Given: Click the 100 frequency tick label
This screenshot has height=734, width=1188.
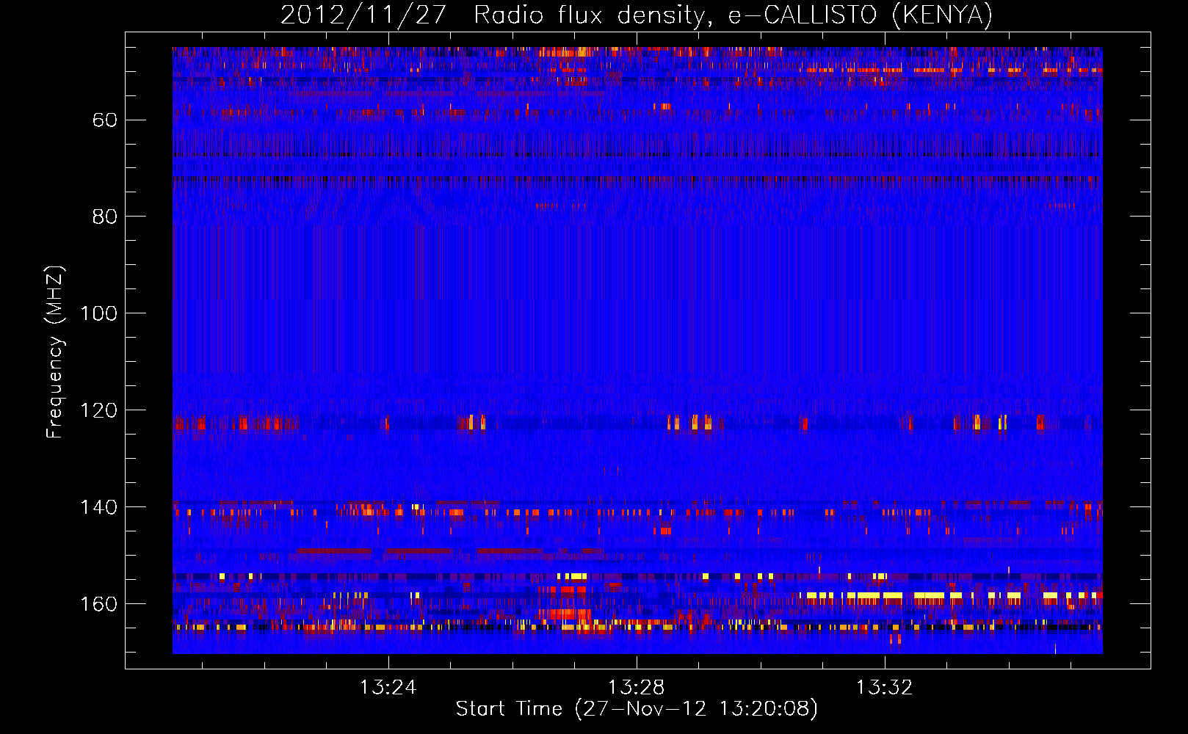Looking at the screenshot, I should tap(99, 313).
